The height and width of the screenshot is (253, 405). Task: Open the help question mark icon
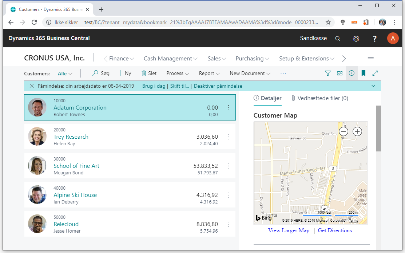374,39
